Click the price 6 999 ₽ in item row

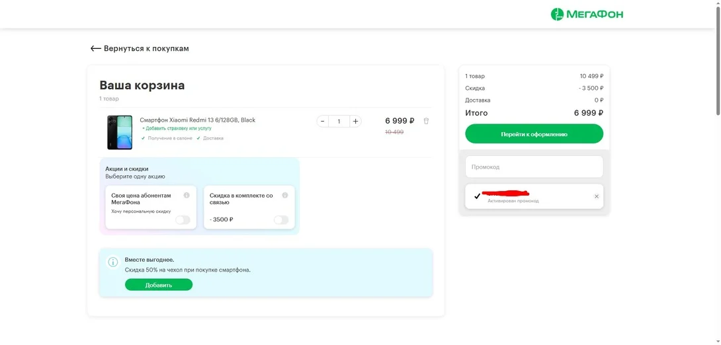click(x=400, y=121)
